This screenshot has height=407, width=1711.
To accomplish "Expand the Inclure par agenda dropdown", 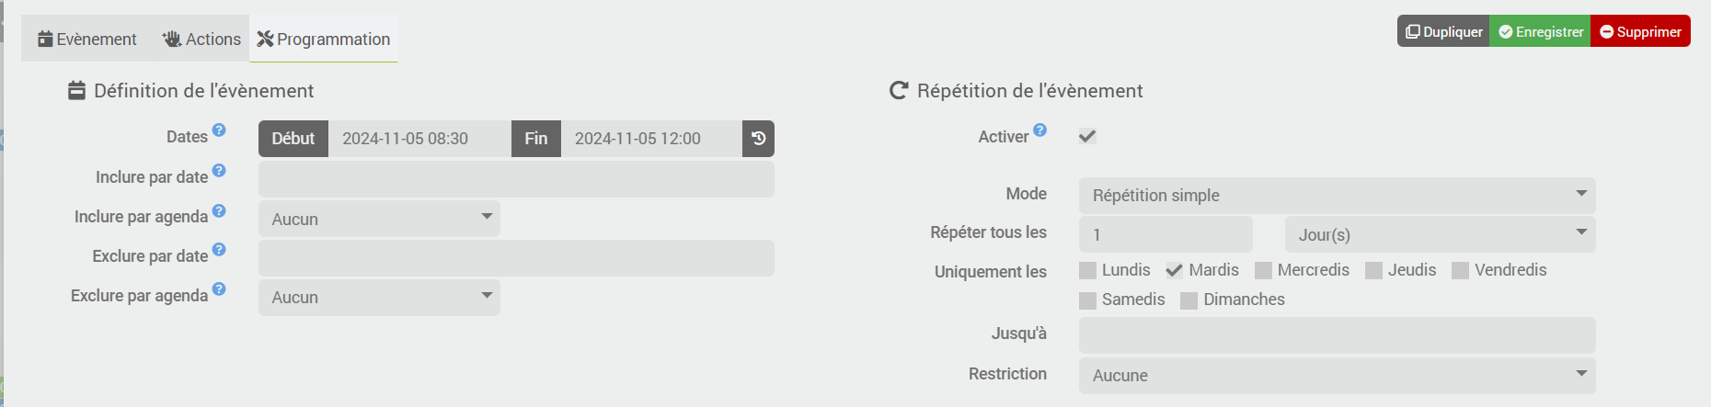I will pos(379,219).
